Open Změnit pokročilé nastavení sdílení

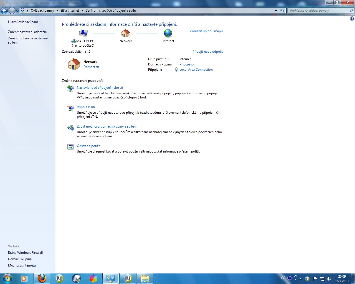pos(28,40)
